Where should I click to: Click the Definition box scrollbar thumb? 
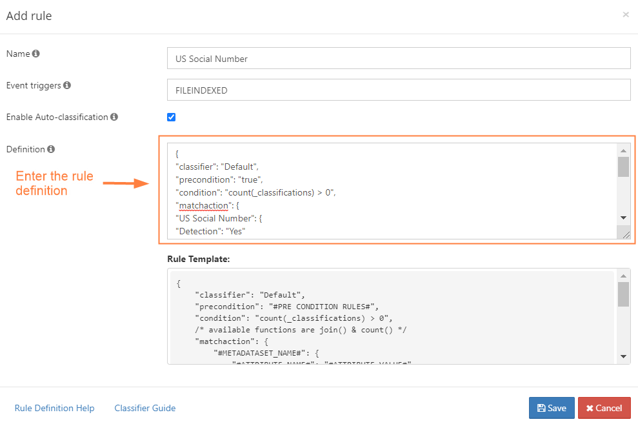(623, 167)
